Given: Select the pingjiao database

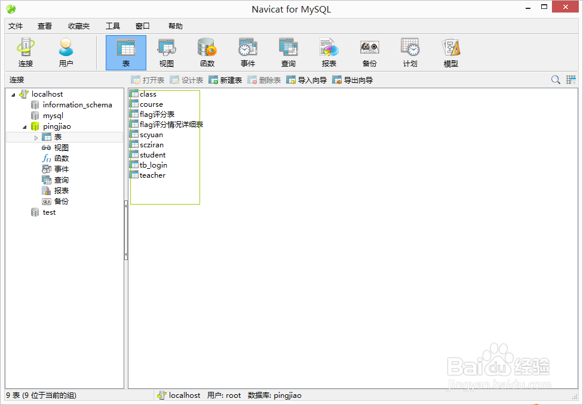Looking at the screenshot, I should [57, 126].
